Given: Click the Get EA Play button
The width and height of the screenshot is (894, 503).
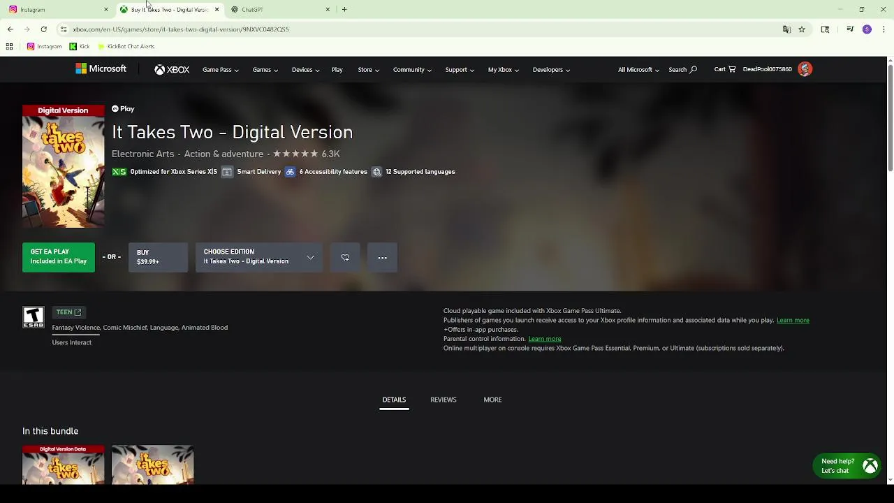Looking at the screenshot, I should 59,257.
